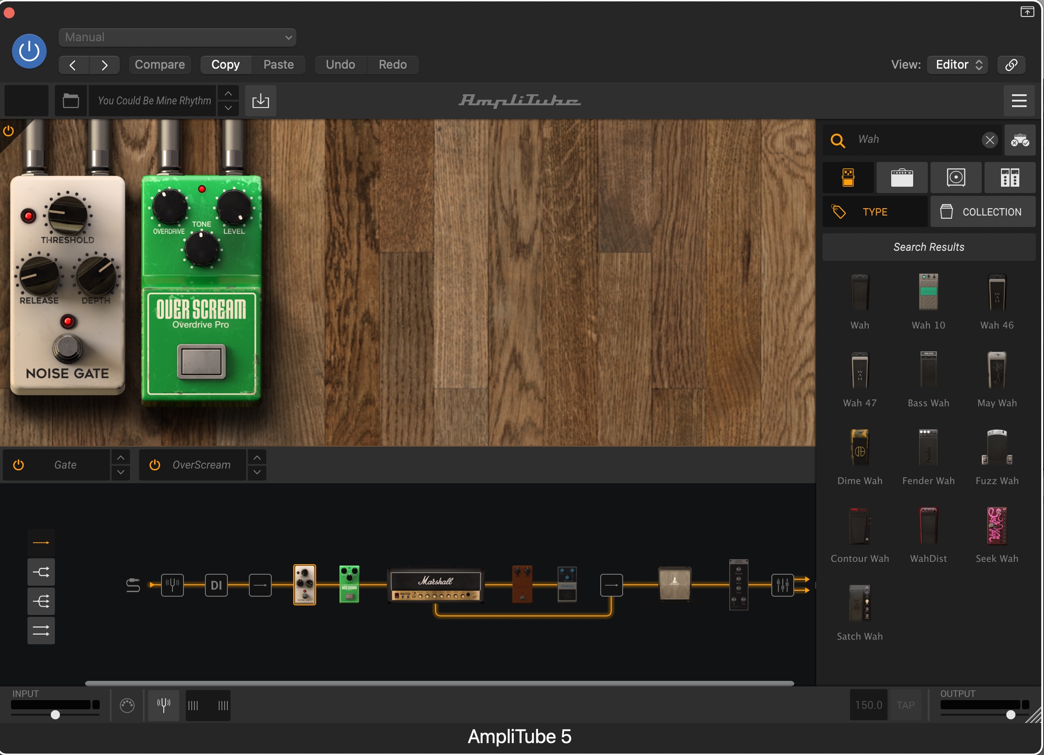Select the Marshall amp in signal chain
1044x755 pixels.
(x=436, y=585)
